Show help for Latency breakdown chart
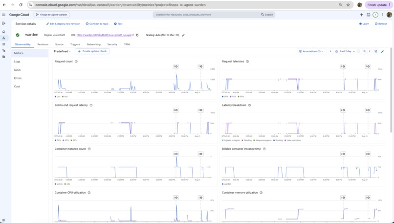The width and height of the screenshot is (394, 223). [x=249, y=105]
